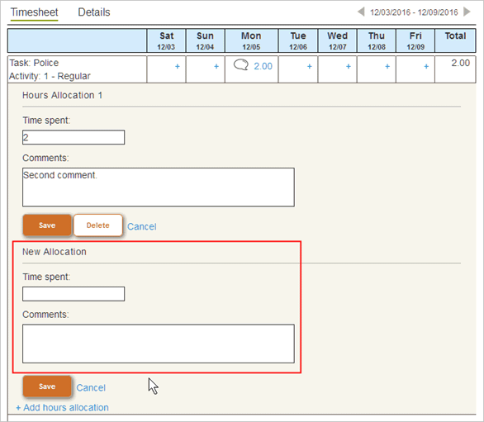Delete Hours Allocation 1

tap(97, 225)
